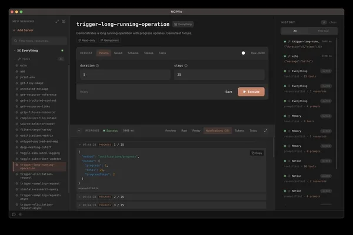Click the Everything server badge beside the title

183,24
